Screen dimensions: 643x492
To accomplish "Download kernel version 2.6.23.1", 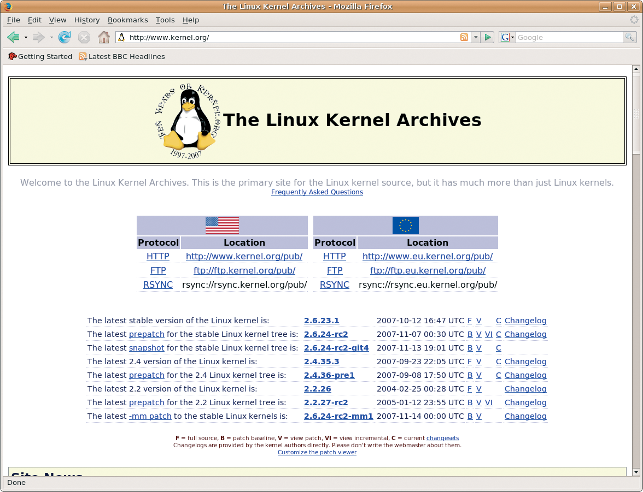I will [x=321, y=321].
